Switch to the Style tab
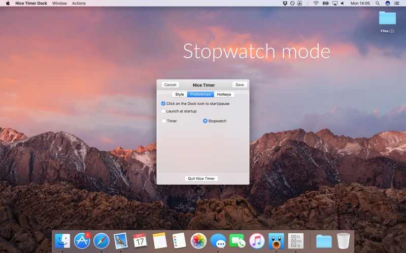 [x=180, y=94]
